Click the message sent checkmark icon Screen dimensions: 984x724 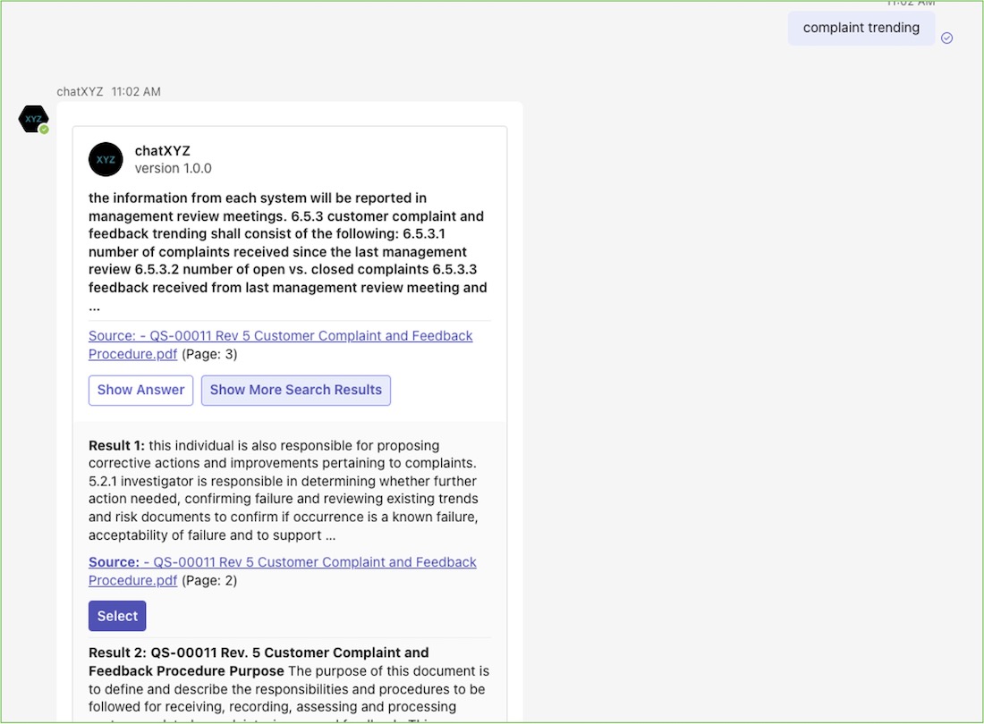click(946, 38)
